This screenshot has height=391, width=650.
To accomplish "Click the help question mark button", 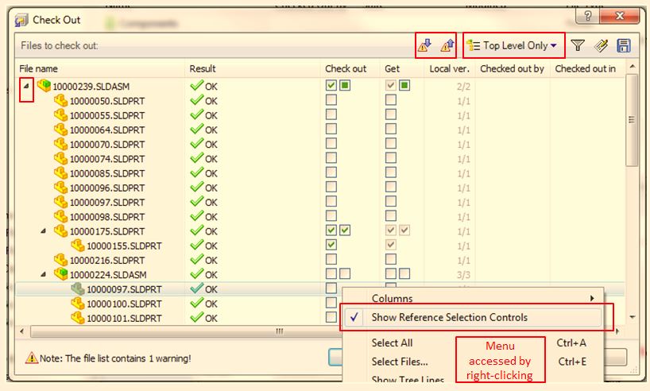I will [587, 16].
